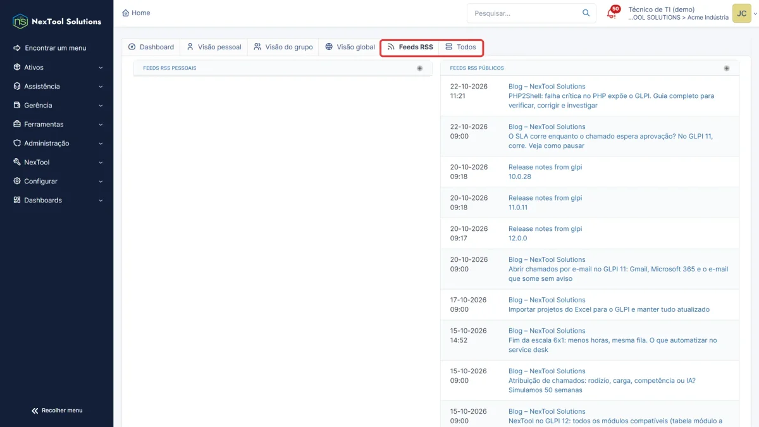Open release notes 10.0.28 link

[520, 176]
